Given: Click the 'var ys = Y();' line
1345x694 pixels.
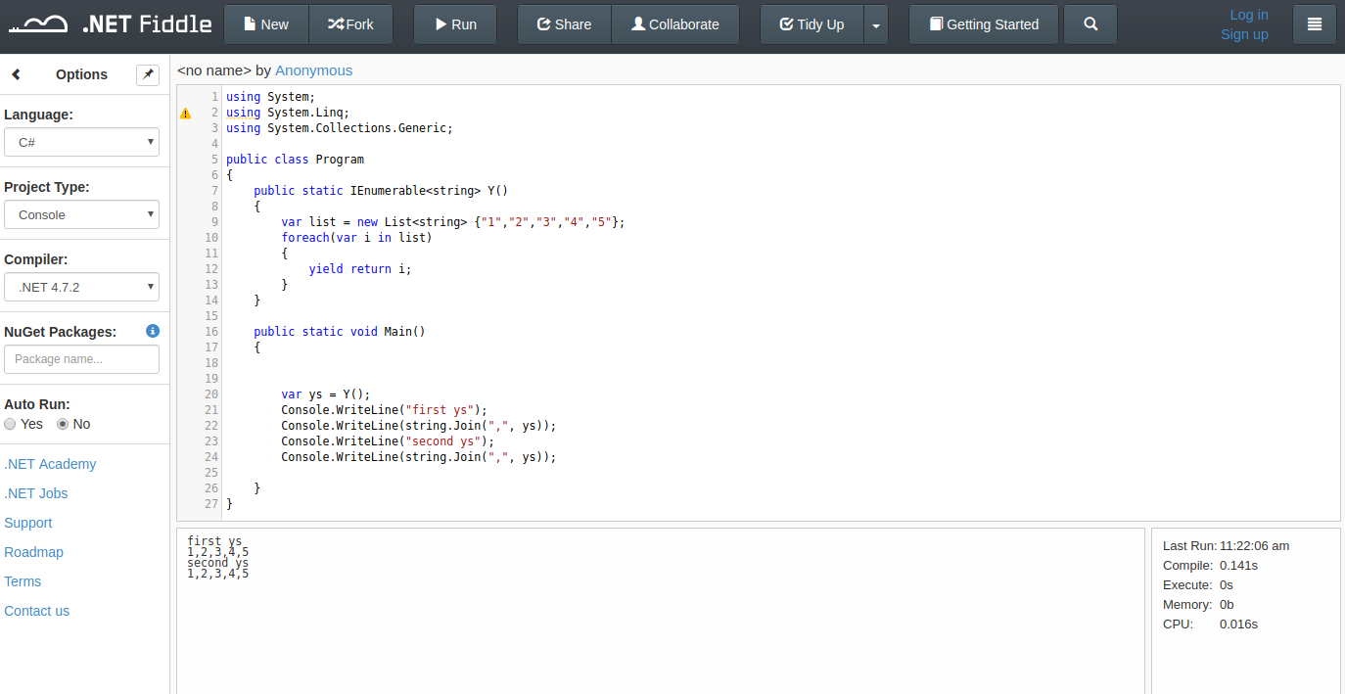Looking at the screenshot, I should point(326,394).
